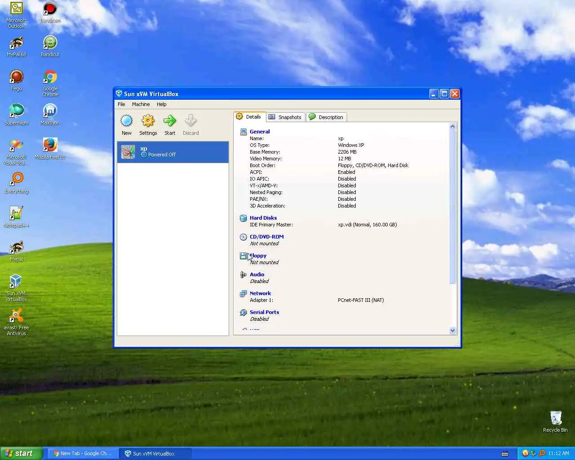Select the Maxthon desktop icon

[x=50, y=115]
